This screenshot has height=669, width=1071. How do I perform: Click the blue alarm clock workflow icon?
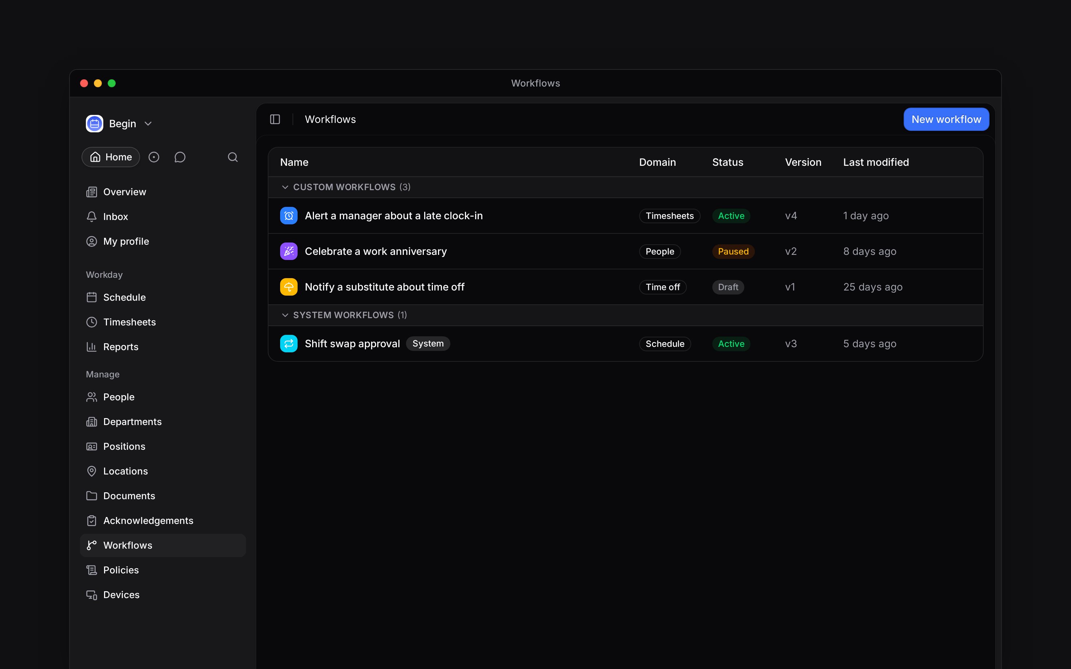pyautogui.click(x=288, y=216)
